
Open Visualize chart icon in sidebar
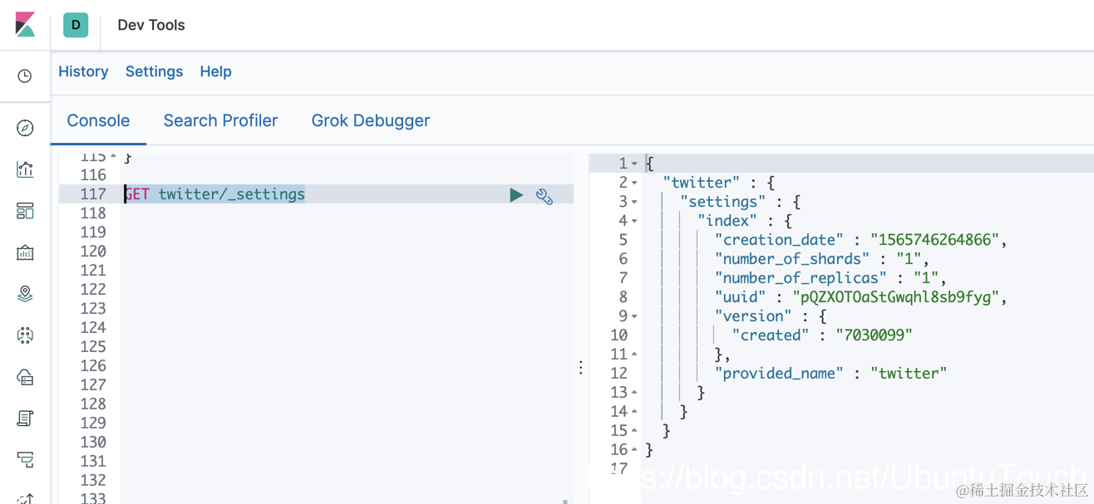[x=25, y=169]
